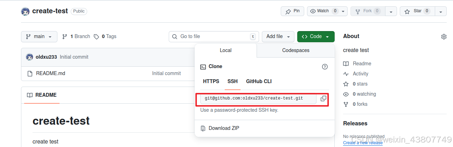The image size is (453, 147).
Task: Expand the Star lists dropdown arrow
Action: pyautogui.click(x=441, y=11)
